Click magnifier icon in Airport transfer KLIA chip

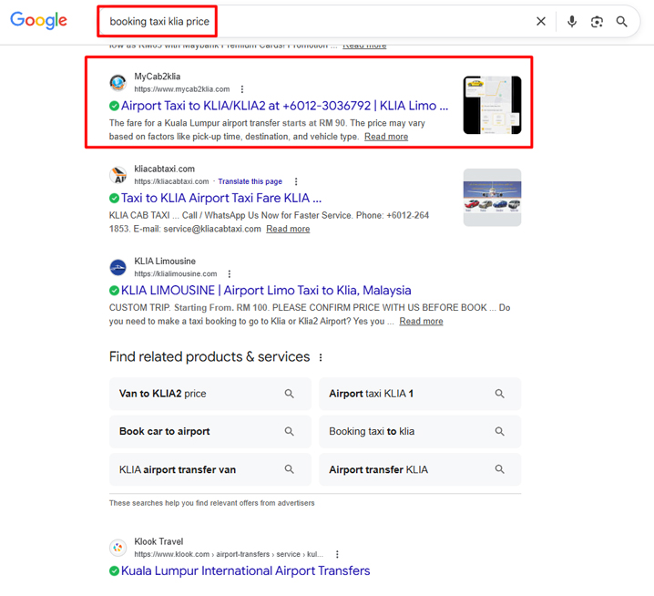(x=499, y=469)
